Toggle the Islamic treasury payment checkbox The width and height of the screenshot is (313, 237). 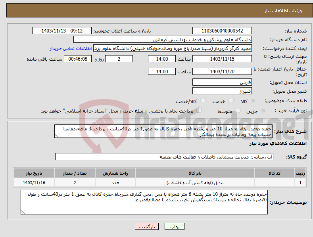click(199, 110)
